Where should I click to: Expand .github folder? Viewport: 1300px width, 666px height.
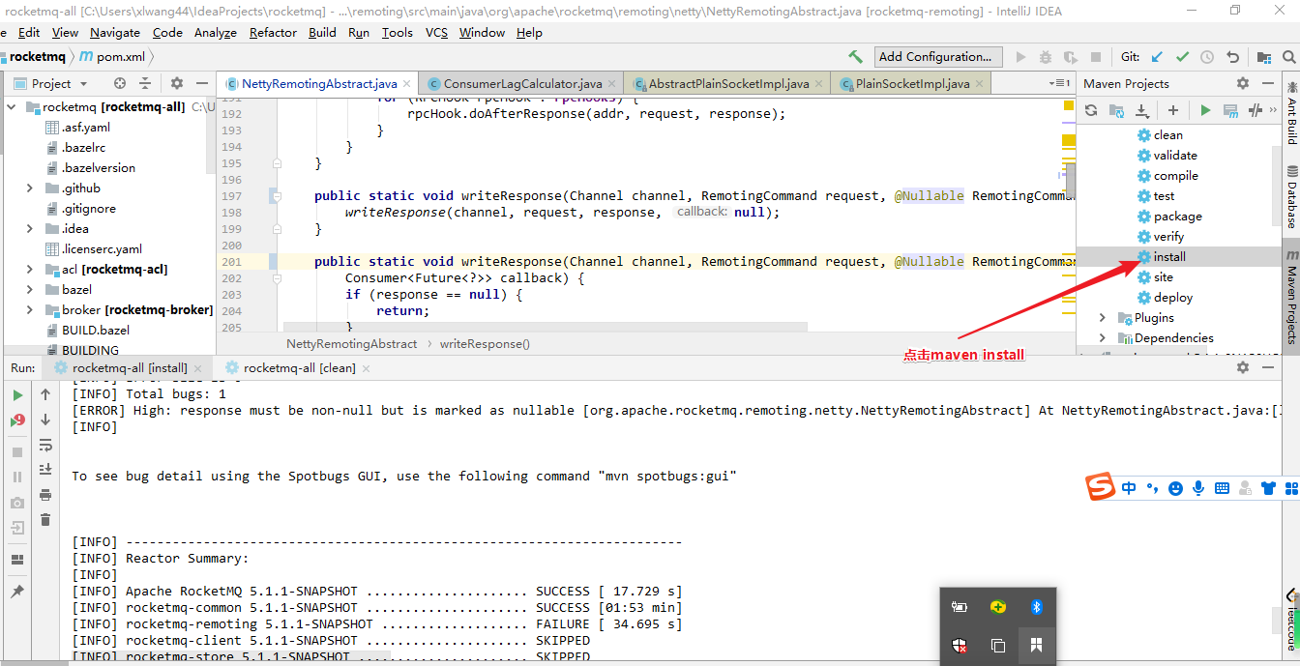(30, 188)
